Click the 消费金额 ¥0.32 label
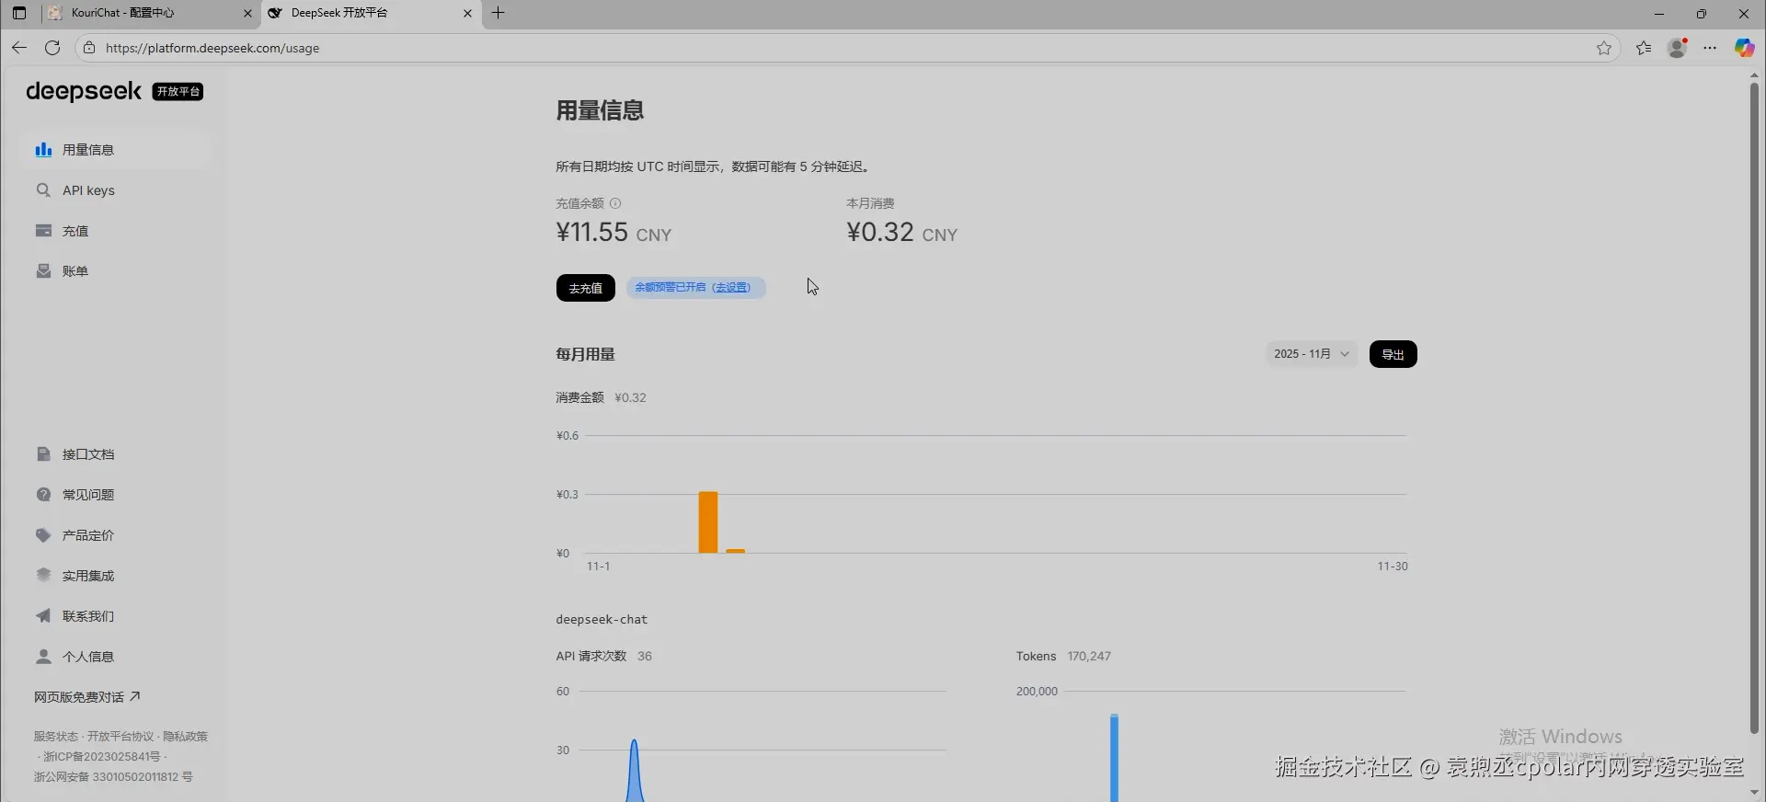The image size is (1766, 802). pyautogui.click(x=601, y=398)
